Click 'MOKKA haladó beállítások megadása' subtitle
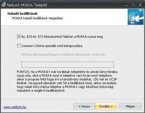Image resolution: width=145 pixels, height=113 pixels. tap(37, 18)
